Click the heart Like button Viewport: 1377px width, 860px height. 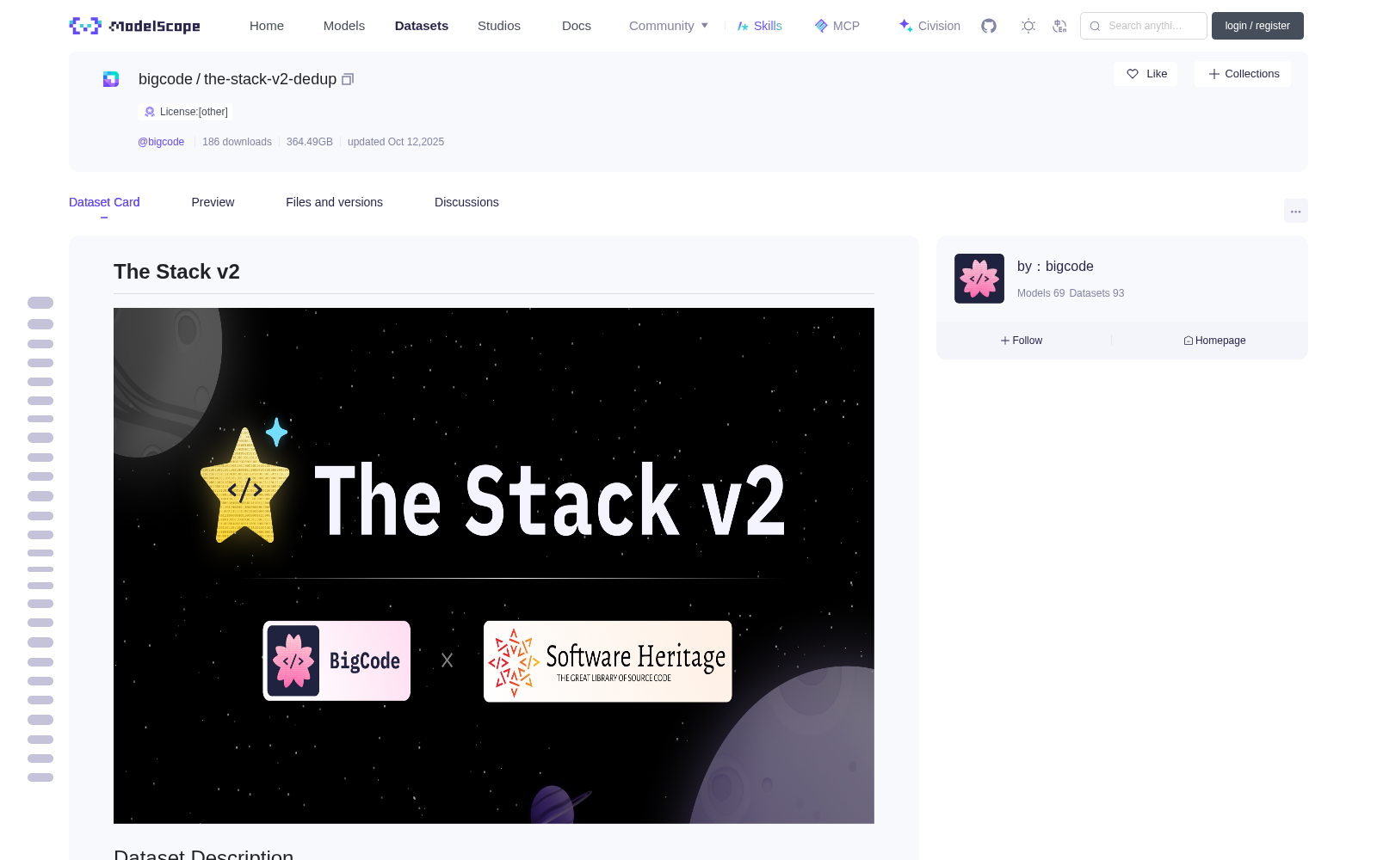pyautogui.click(x=1146, y=74)
